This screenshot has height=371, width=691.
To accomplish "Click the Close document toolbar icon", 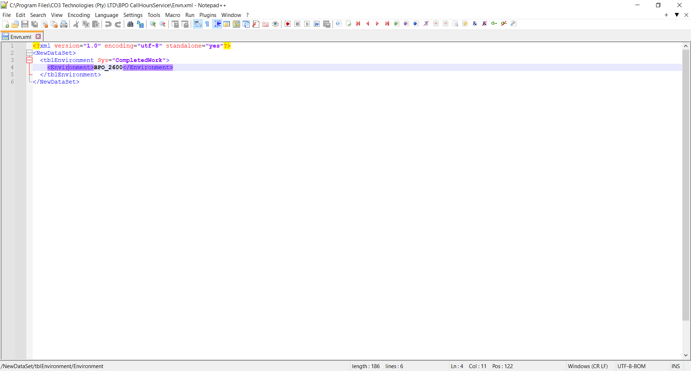I will (45, 24).
